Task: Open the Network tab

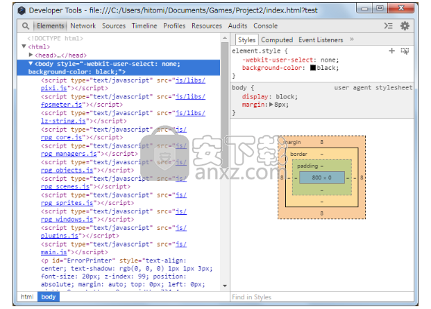Action: click(83, 26)
